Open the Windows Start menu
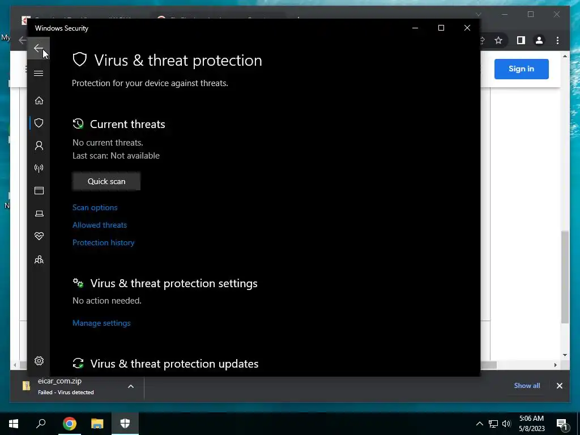The image size is (580, 435). click(x=14, y=424)
